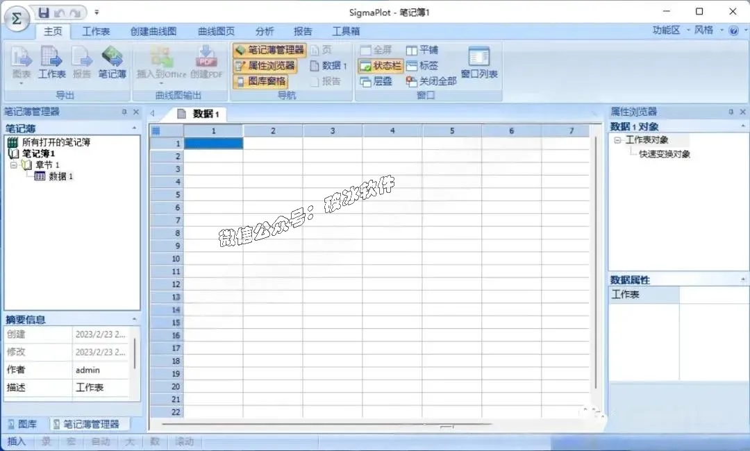Open the 主页 ribbon tab

coord(53,31)
